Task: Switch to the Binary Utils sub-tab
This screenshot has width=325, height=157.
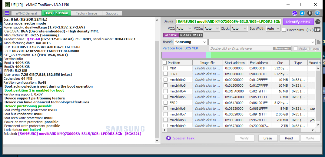Action: (x=191, y=35)
